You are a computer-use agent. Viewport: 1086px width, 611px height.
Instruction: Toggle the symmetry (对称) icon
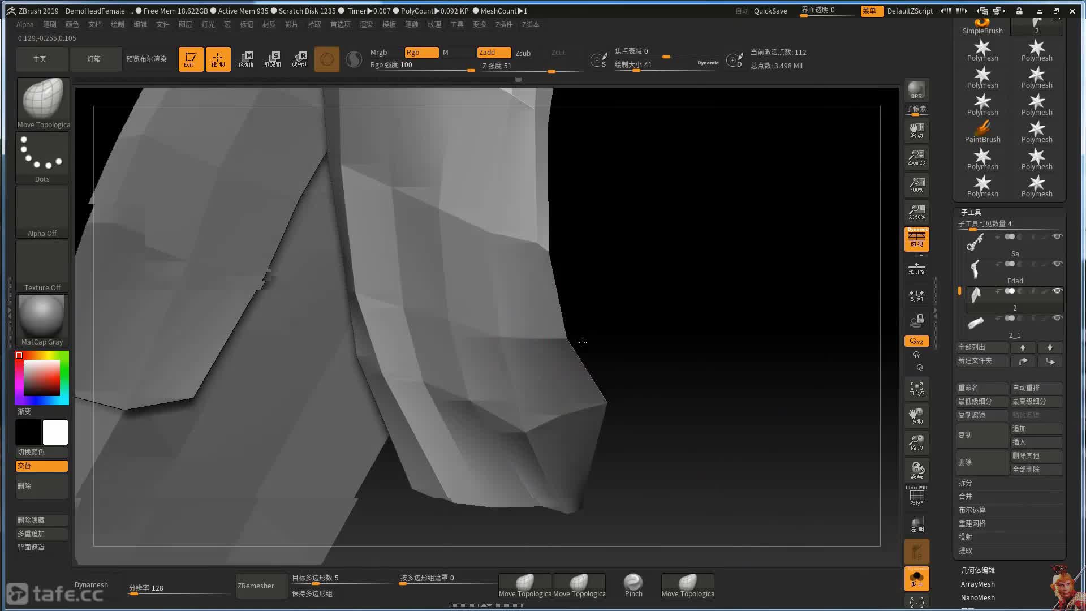tap(916, 295)
